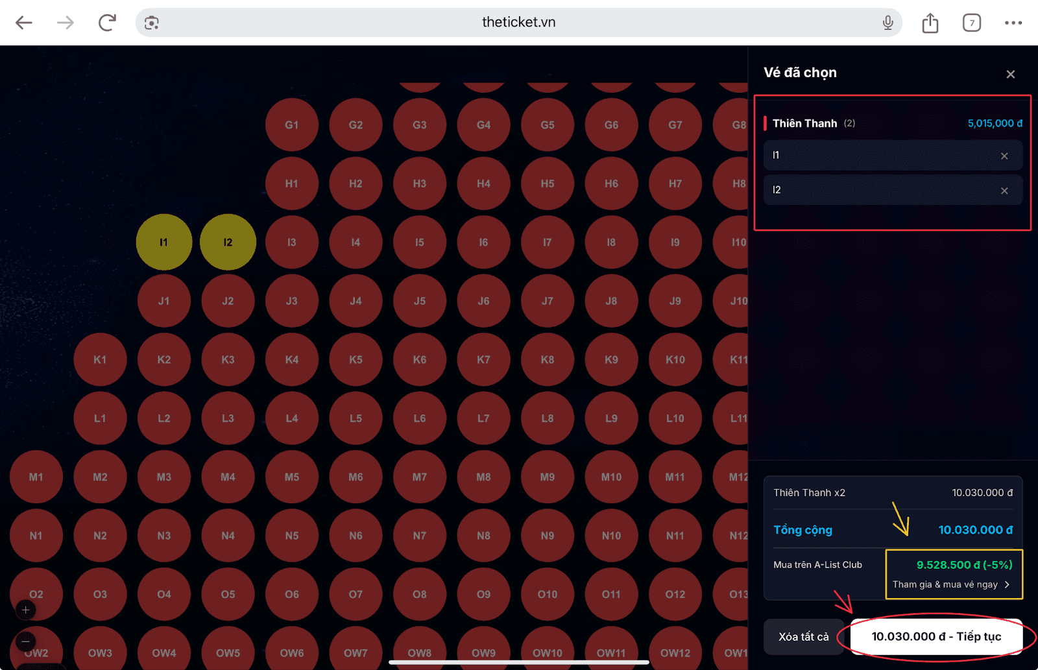Open the browser more options menu
1038x670 pixels.
click(1013, 23)
